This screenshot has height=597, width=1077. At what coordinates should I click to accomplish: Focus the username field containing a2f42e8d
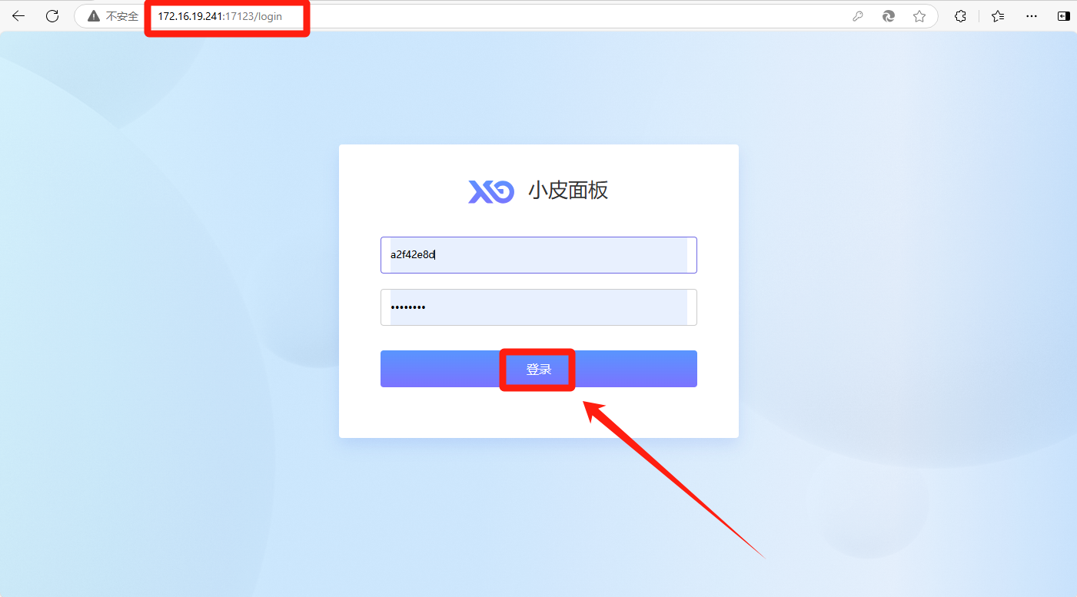(539, 255)
